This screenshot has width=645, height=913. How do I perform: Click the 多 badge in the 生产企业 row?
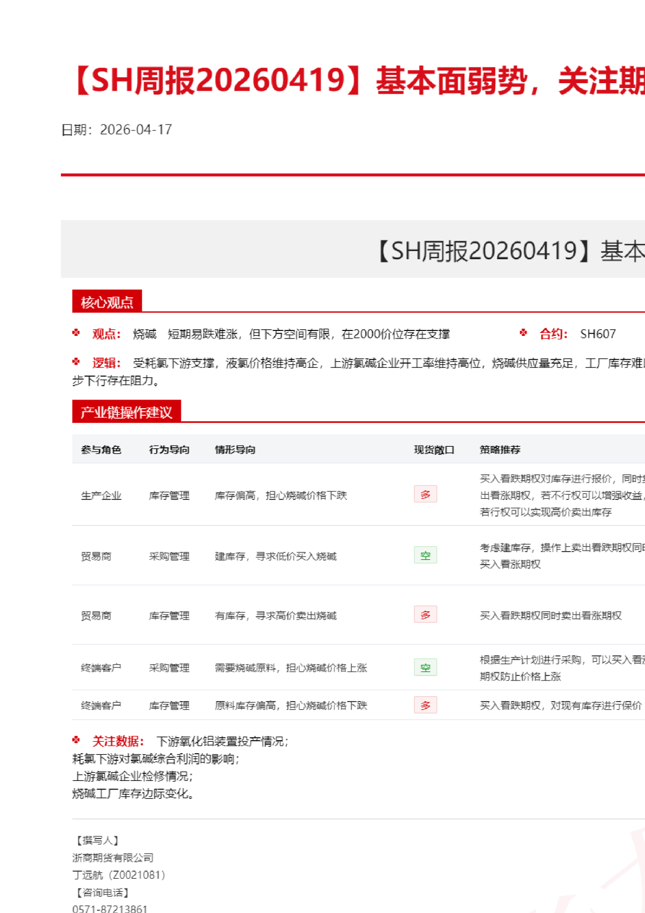[x=425, y=495]
